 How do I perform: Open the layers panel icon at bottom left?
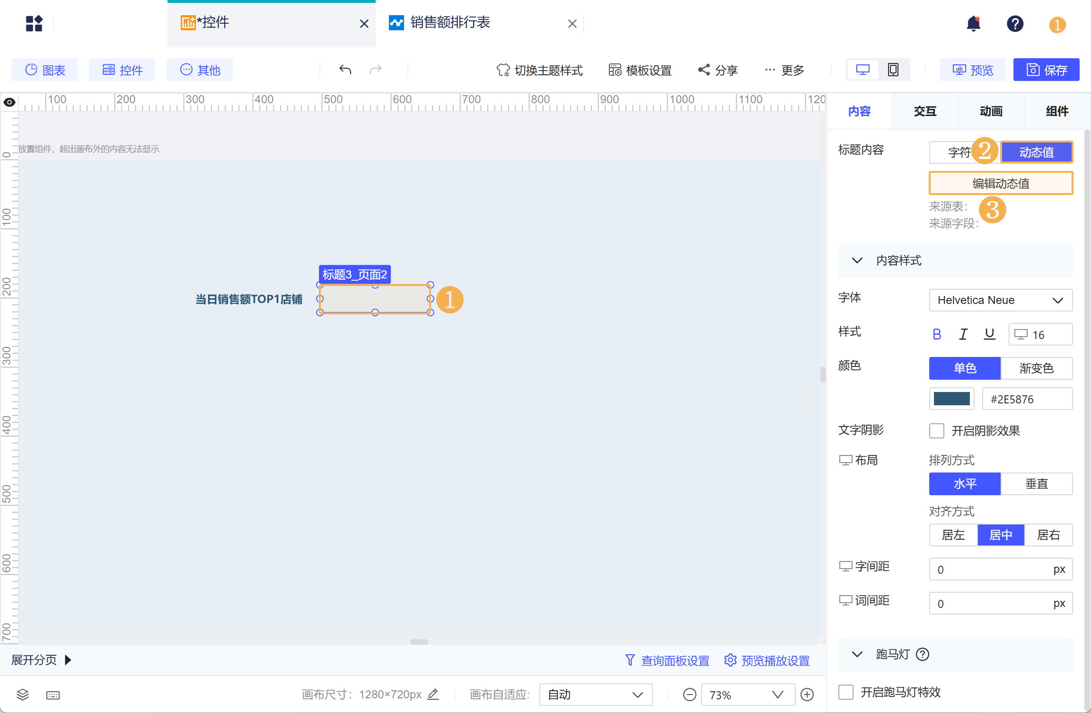[x=22, y=695]
